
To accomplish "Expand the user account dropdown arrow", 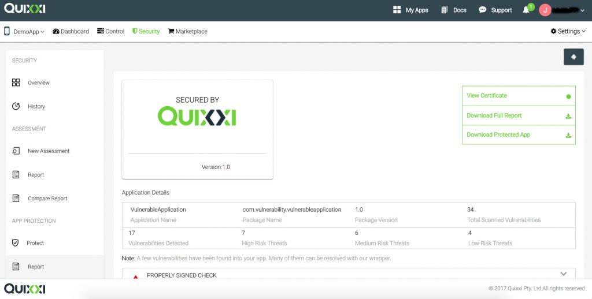I will pyautogui.click(x=583, y=11).
